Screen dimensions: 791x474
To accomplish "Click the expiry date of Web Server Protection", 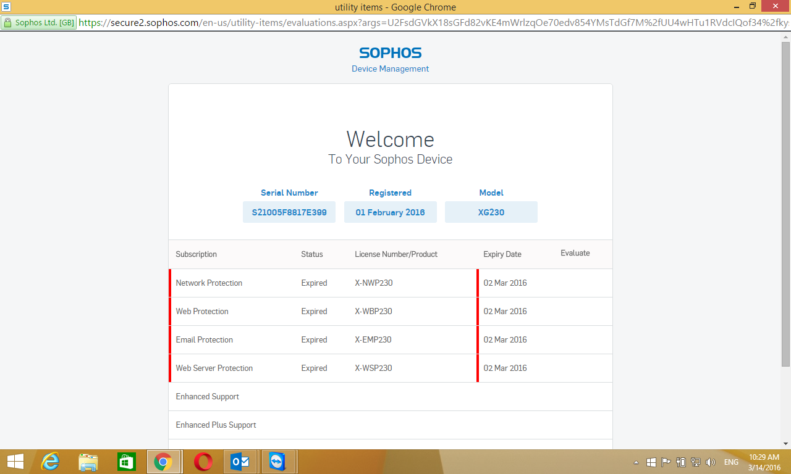I will click(505, 368).
